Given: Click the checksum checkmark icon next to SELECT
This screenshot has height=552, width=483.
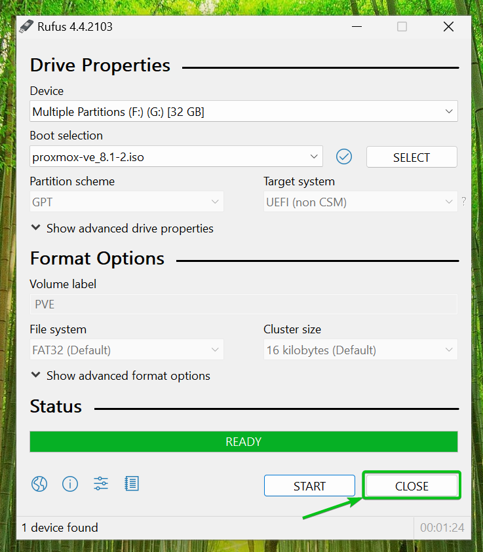Looking at the screenshot, I should (x=344, y=156).
